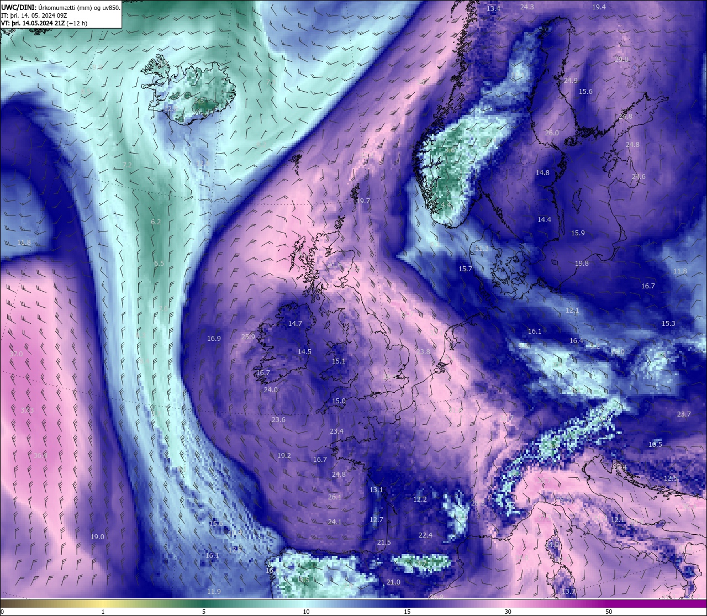Select the 26.0 value over the Gulf of Bothnia
Image resolution: width=707 pixels, height=616 pixels.
click(x=552, y=133)
